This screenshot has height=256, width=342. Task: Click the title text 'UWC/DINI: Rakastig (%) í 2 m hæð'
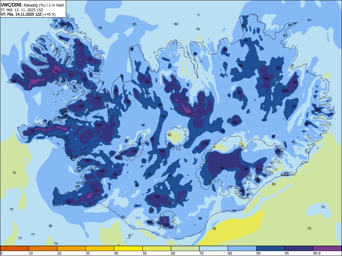coord(32,5)
